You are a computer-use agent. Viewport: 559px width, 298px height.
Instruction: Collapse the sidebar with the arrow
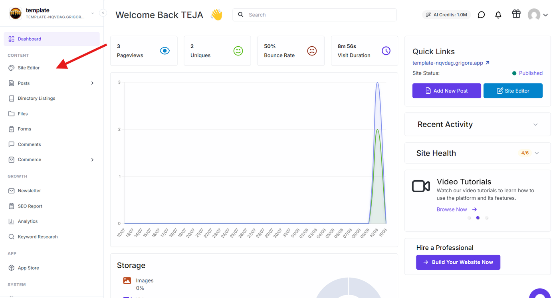pos(103,13)
